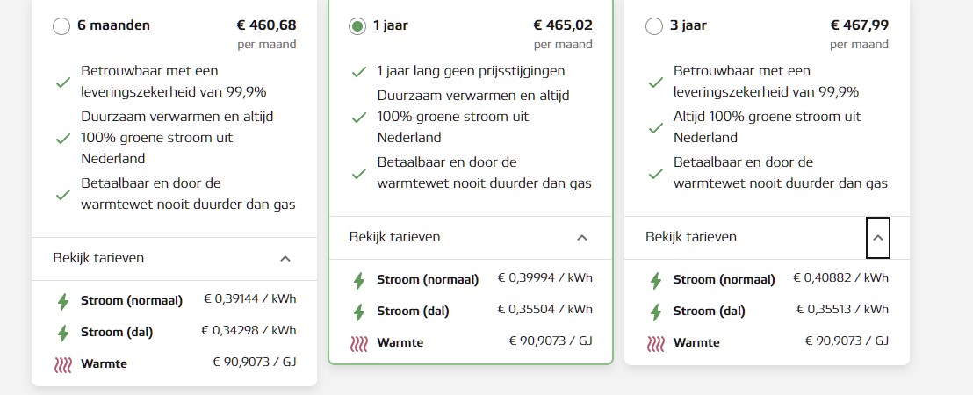
Task: Collapse tarieven chevron in 6 maanden card
Action: point(285,259)
